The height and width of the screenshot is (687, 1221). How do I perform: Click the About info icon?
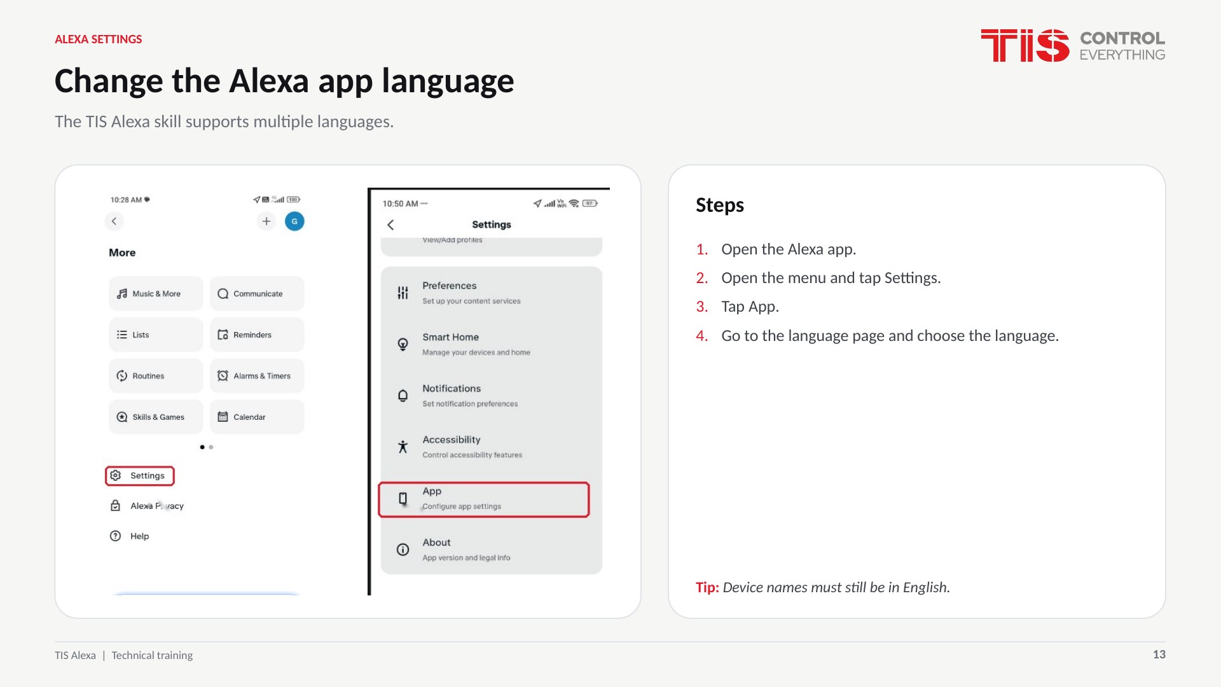tap(403, 550)
